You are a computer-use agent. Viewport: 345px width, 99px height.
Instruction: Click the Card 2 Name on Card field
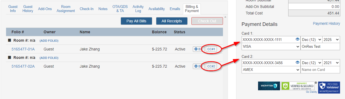tap(320, 70)
